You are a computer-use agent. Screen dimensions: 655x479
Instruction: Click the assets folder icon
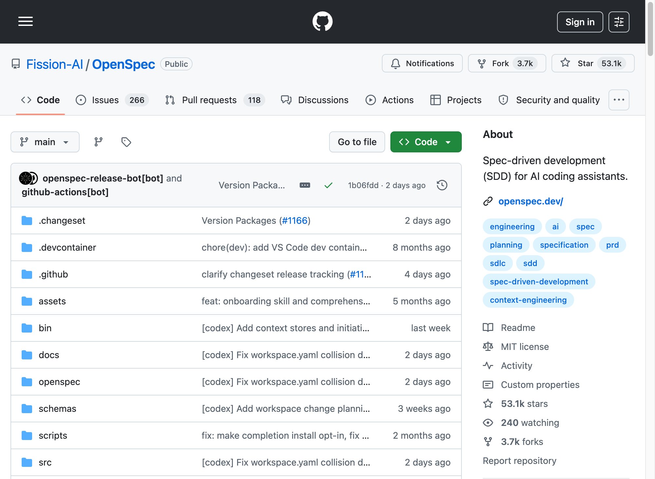click(x=27, y=301)
